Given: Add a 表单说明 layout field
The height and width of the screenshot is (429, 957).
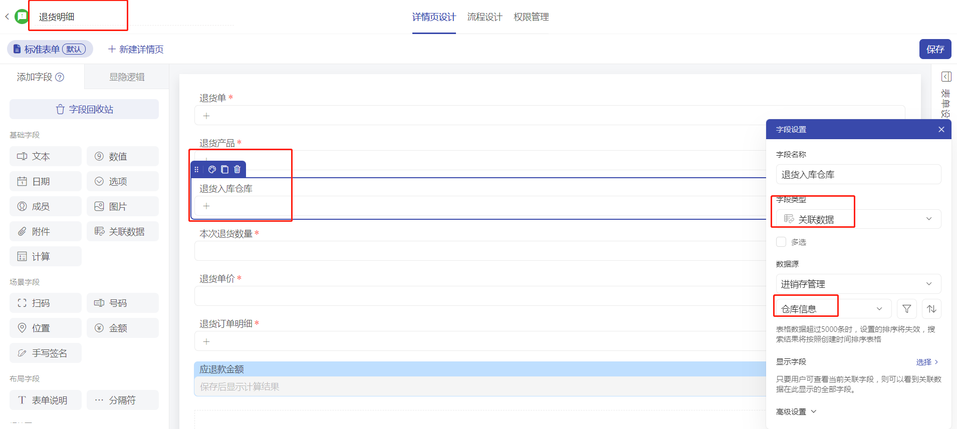Looking at the screenshot, I should click(x=46, y=400).
